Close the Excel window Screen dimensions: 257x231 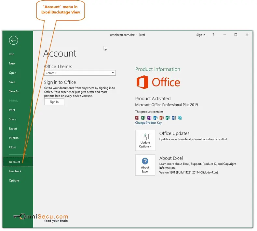pyautogui.click(x=247, y=35)
